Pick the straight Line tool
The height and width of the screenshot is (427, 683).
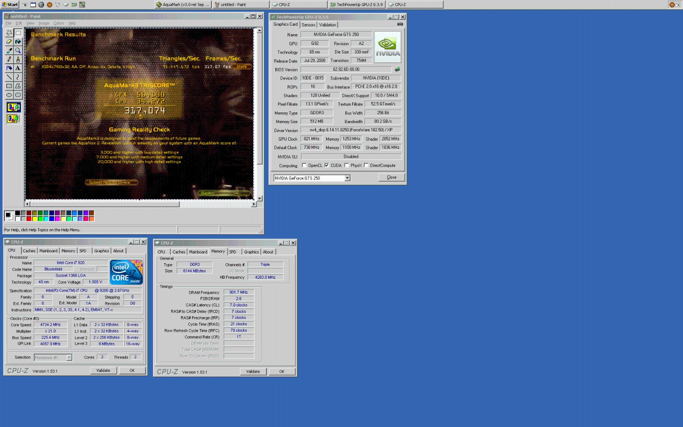pos(9,77)
